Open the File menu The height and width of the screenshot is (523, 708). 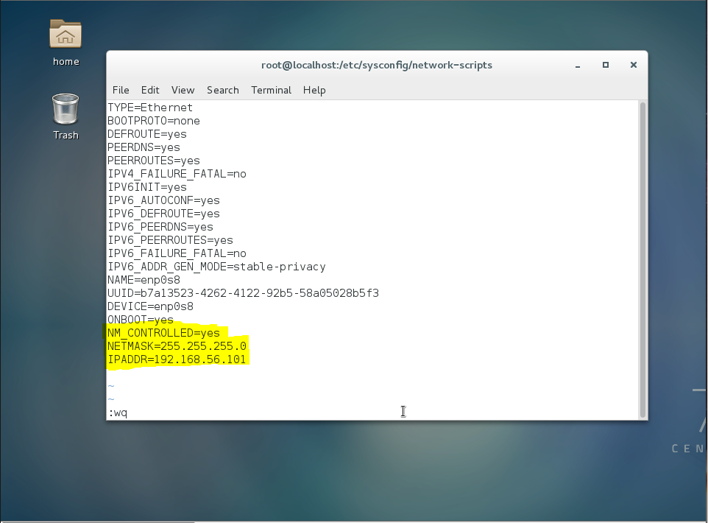click(x=121, y=90)
